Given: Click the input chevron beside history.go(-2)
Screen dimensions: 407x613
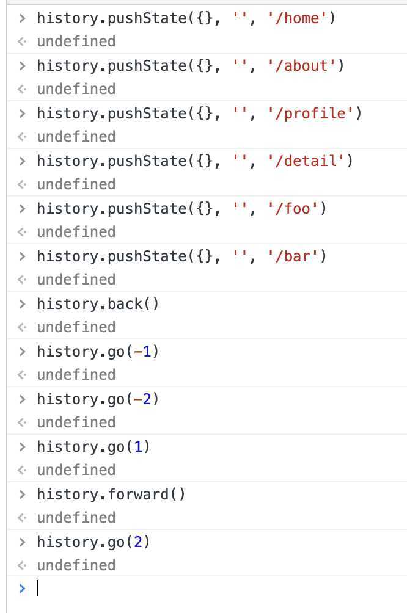Looking at the screenshot, I should [23, 399].
